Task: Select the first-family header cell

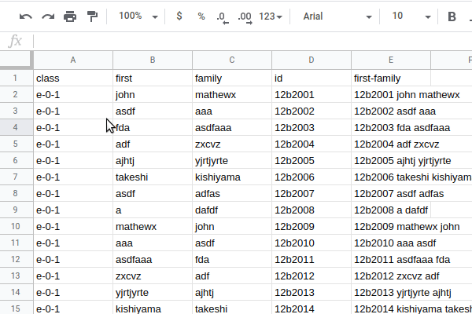Action: (391, 78)
